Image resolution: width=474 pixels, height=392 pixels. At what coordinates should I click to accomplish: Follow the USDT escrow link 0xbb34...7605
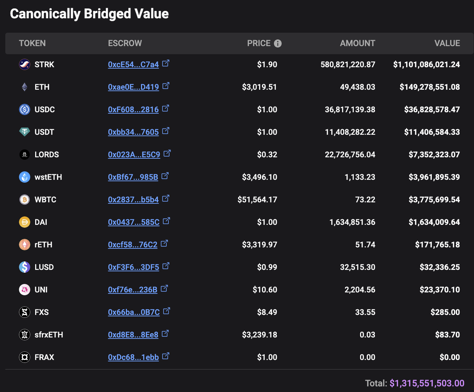pyautogui.click(x=133, y=132)
